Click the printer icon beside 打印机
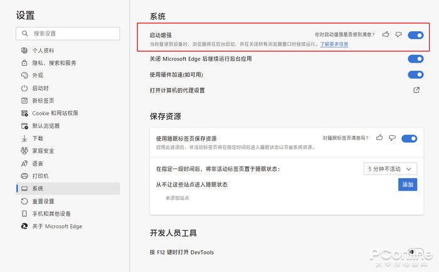Image resolution: width=439 pixels, height=272 pixels. [24, 176]
